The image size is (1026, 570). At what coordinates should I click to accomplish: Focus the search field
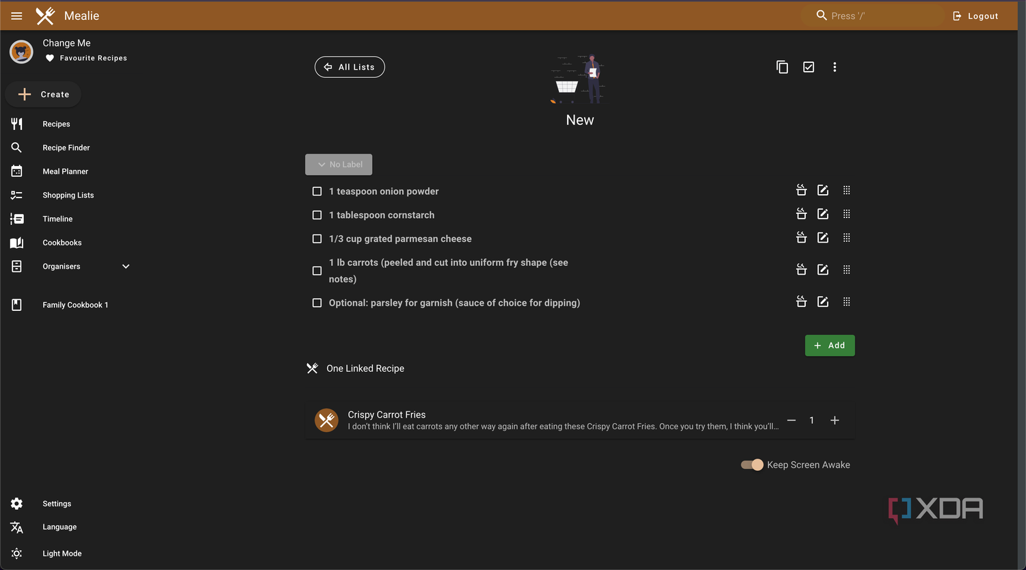[x=872, y=16]
